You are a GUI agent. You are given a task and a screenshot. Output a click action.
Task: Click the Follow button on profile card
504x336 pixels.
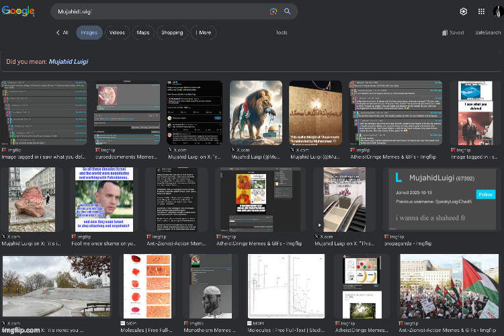point(485,194)
